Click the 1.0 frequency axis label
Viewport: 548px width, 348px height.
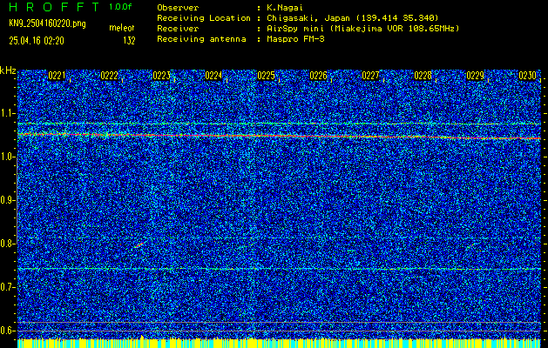[7, 157]
